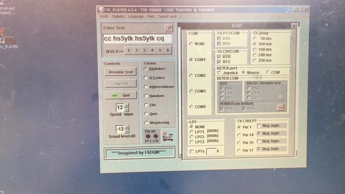Open the Language menu
Screen dimensions: 345x194
[136, 16]
